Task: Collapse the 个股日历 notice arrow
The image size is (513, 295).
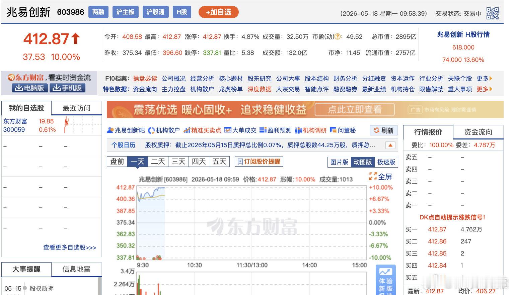Action: (x=390, y=145)
